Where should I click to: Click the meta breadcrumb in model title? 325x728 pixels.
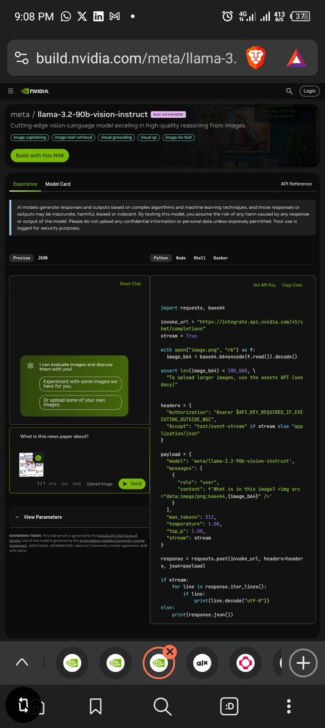[21, 114]
